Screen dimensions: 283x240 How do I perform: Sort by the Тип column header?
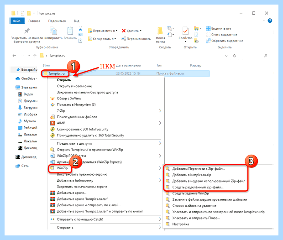pyautogui.click(x=159, y=65)
